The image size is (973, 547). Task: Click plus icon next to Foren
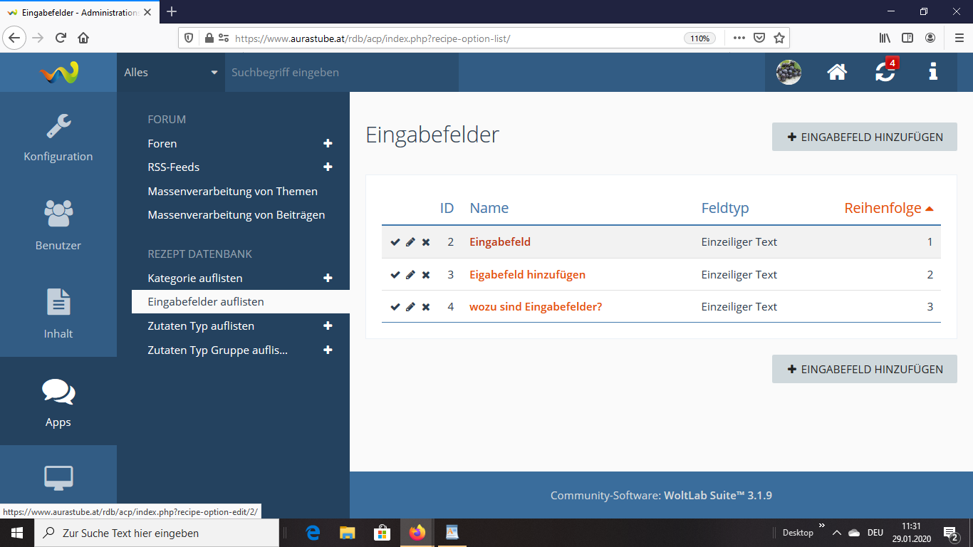tap(328, 143)
